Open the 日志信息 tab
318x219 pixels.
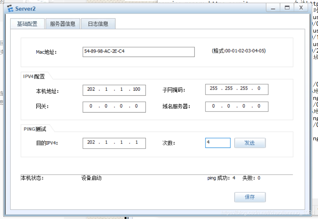tap(98, 24)
